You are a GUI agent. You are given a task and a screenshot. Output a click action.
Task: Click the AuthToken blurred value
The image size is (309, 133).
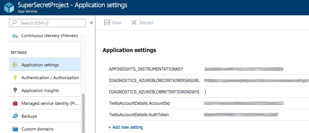click(241, 115)
